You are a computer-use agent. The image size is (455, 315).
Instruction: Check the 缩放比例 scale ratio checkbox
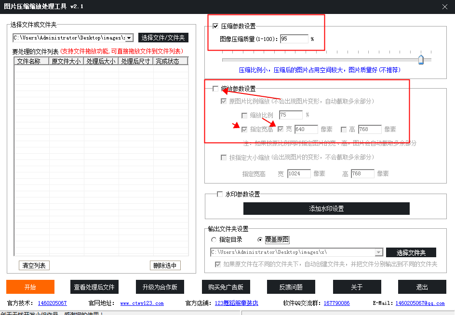pyautogui.click(x=245, y=115)
